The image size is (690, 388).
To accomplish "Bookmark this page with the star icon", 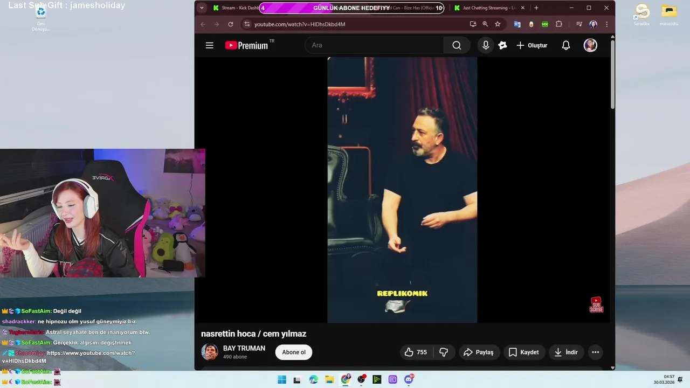I will 498,24.
